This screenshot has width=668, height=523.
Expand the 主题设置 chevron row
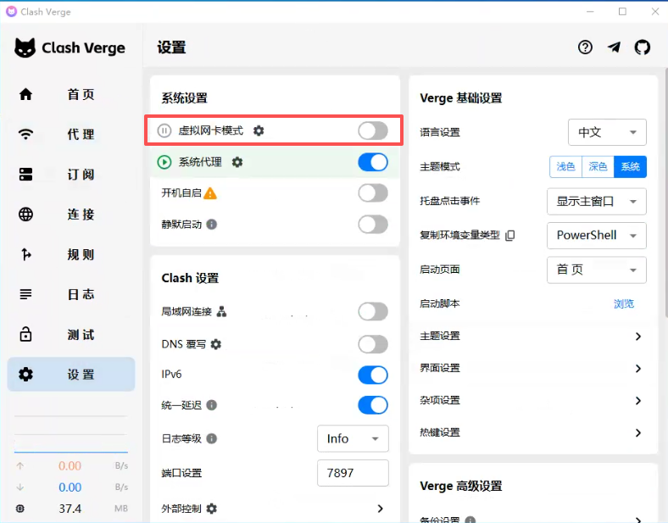(637, 337)
